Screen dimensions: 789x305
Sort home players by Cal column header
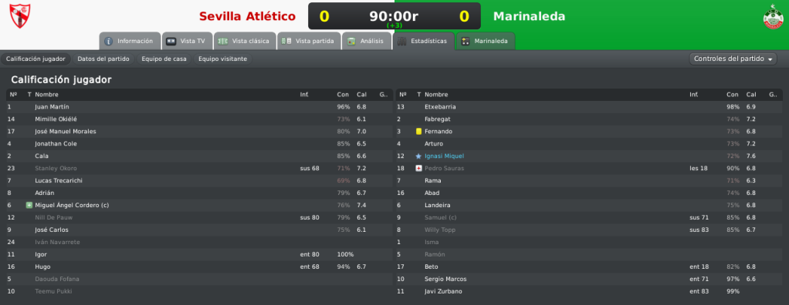tap(362, 94)
